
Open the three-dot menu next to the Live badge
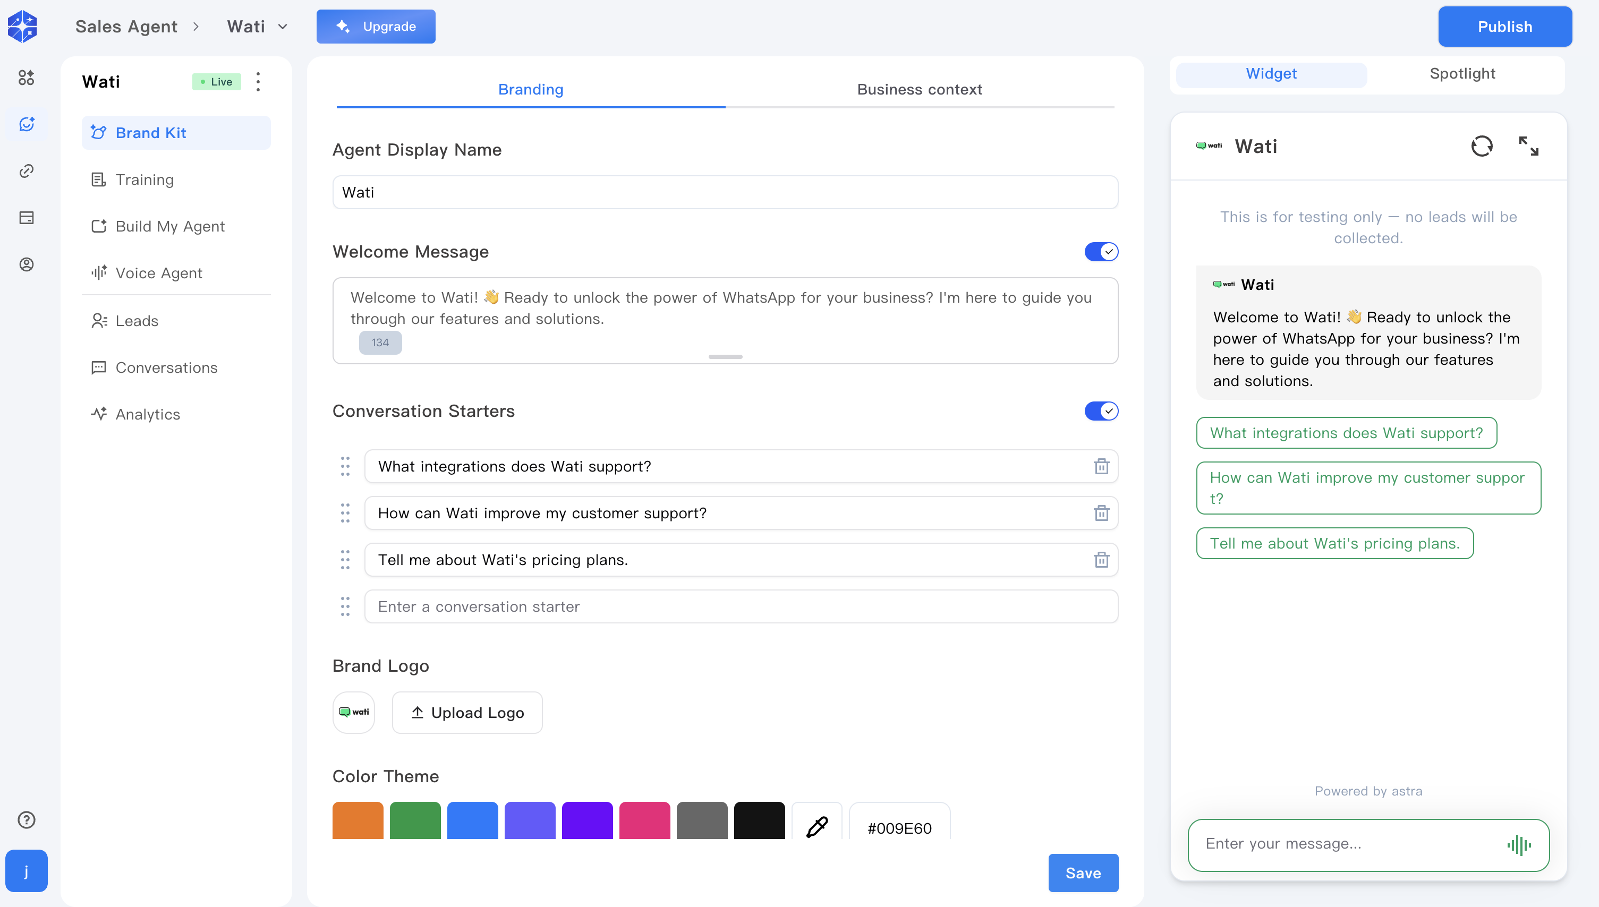[x=258, y=82]
